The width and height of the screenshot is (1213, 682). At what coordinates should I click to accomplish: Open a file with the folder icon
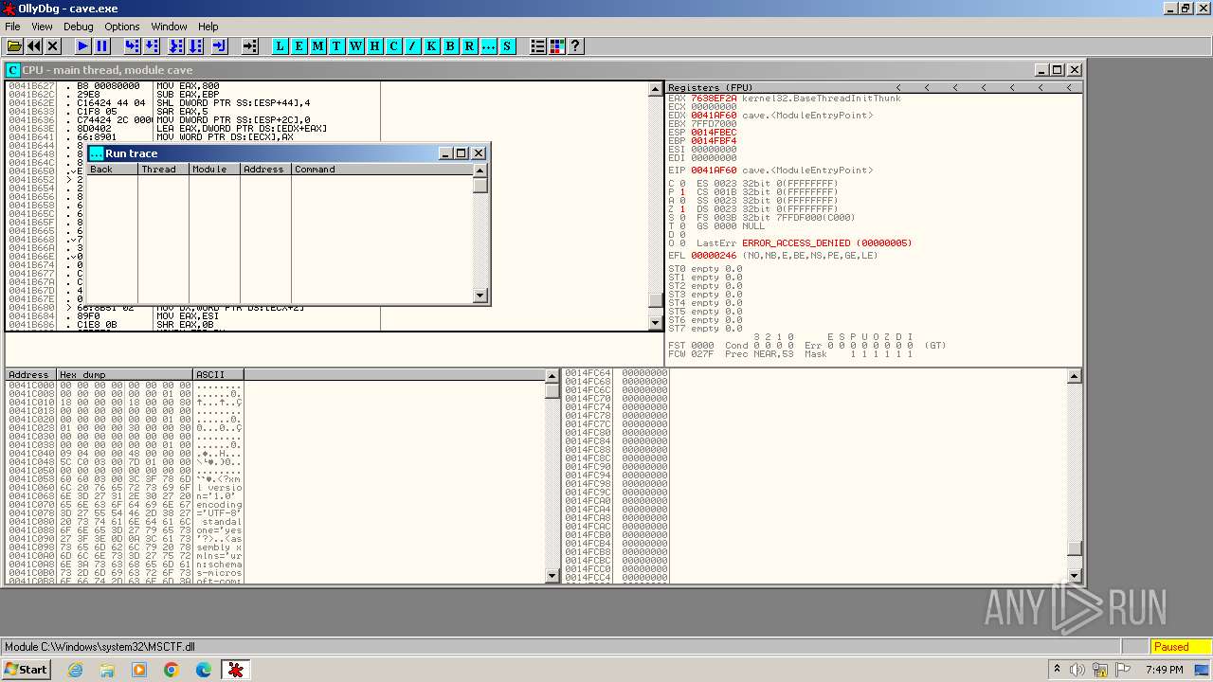(x=14, y=45)
